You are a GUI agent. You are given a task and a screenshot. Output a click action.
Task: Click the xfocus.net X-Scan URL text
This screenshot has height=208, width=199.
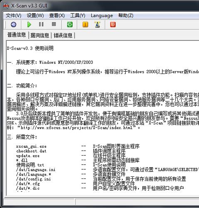[77, 128]
